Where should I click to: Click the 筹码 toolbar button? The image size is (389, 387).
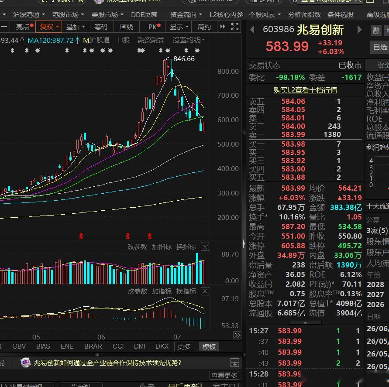point(101,27)
